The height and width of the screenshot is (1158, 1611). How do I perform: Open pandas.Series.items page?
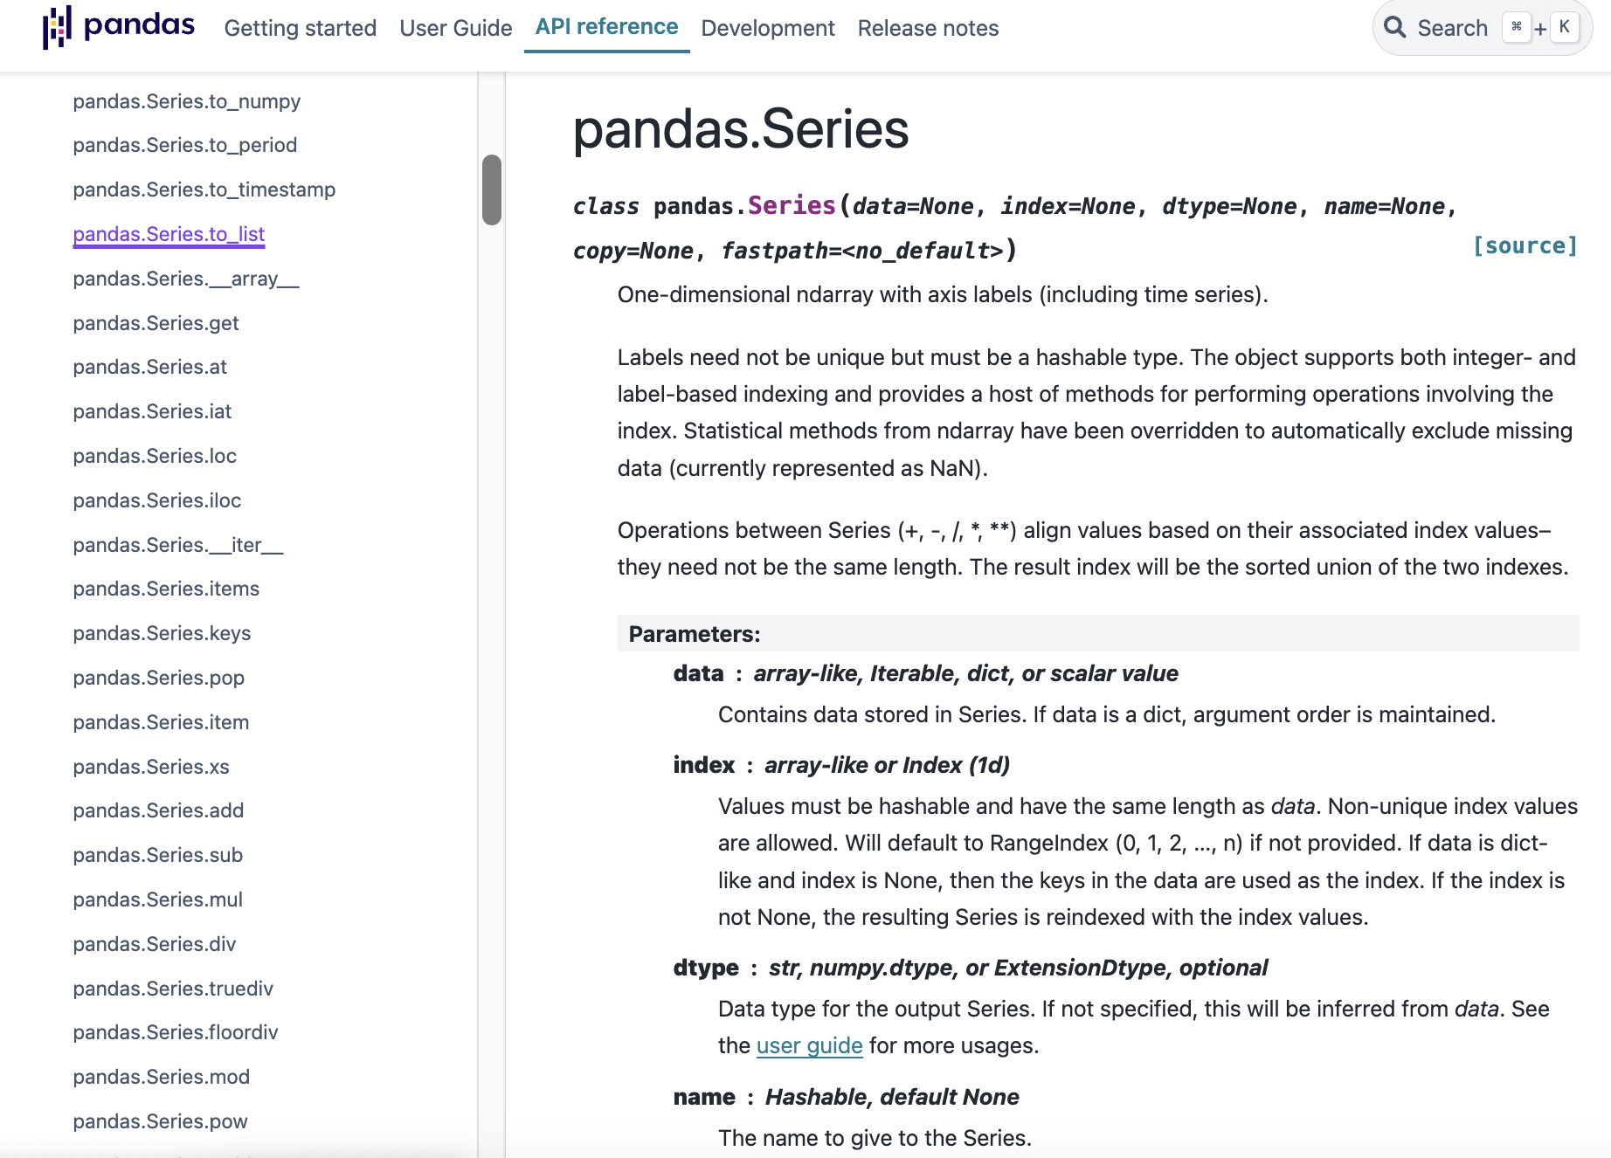click(166, 589)
